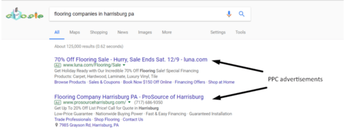Click the Ad badge beside luna.com URL

coord(57,65)
